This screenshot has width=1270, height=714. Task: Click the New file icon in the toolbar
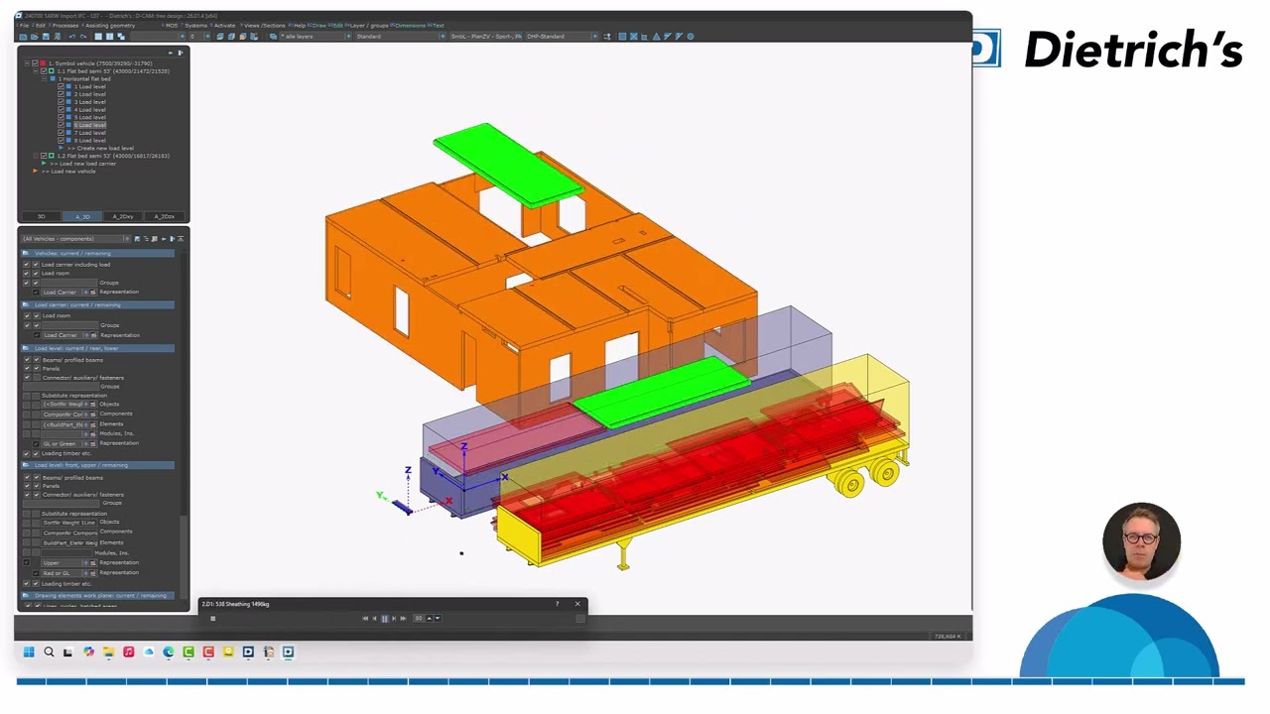pos(23,37)
